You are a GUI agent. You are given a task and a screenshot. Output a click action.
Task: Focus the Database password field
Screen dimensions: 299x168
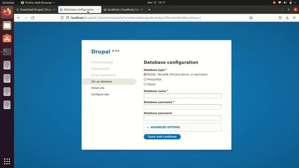(183, 118)
